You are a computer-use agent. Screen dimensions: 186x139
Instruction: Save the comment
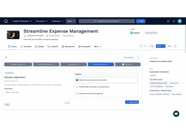tap(7, 105)
